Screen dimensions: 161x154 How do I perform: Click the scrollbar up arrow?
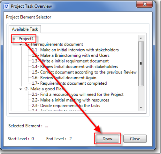click(x=141, y=38)
